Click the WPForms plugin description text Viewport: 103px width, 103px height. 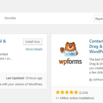pyautogui.click(x=96, y=66)
